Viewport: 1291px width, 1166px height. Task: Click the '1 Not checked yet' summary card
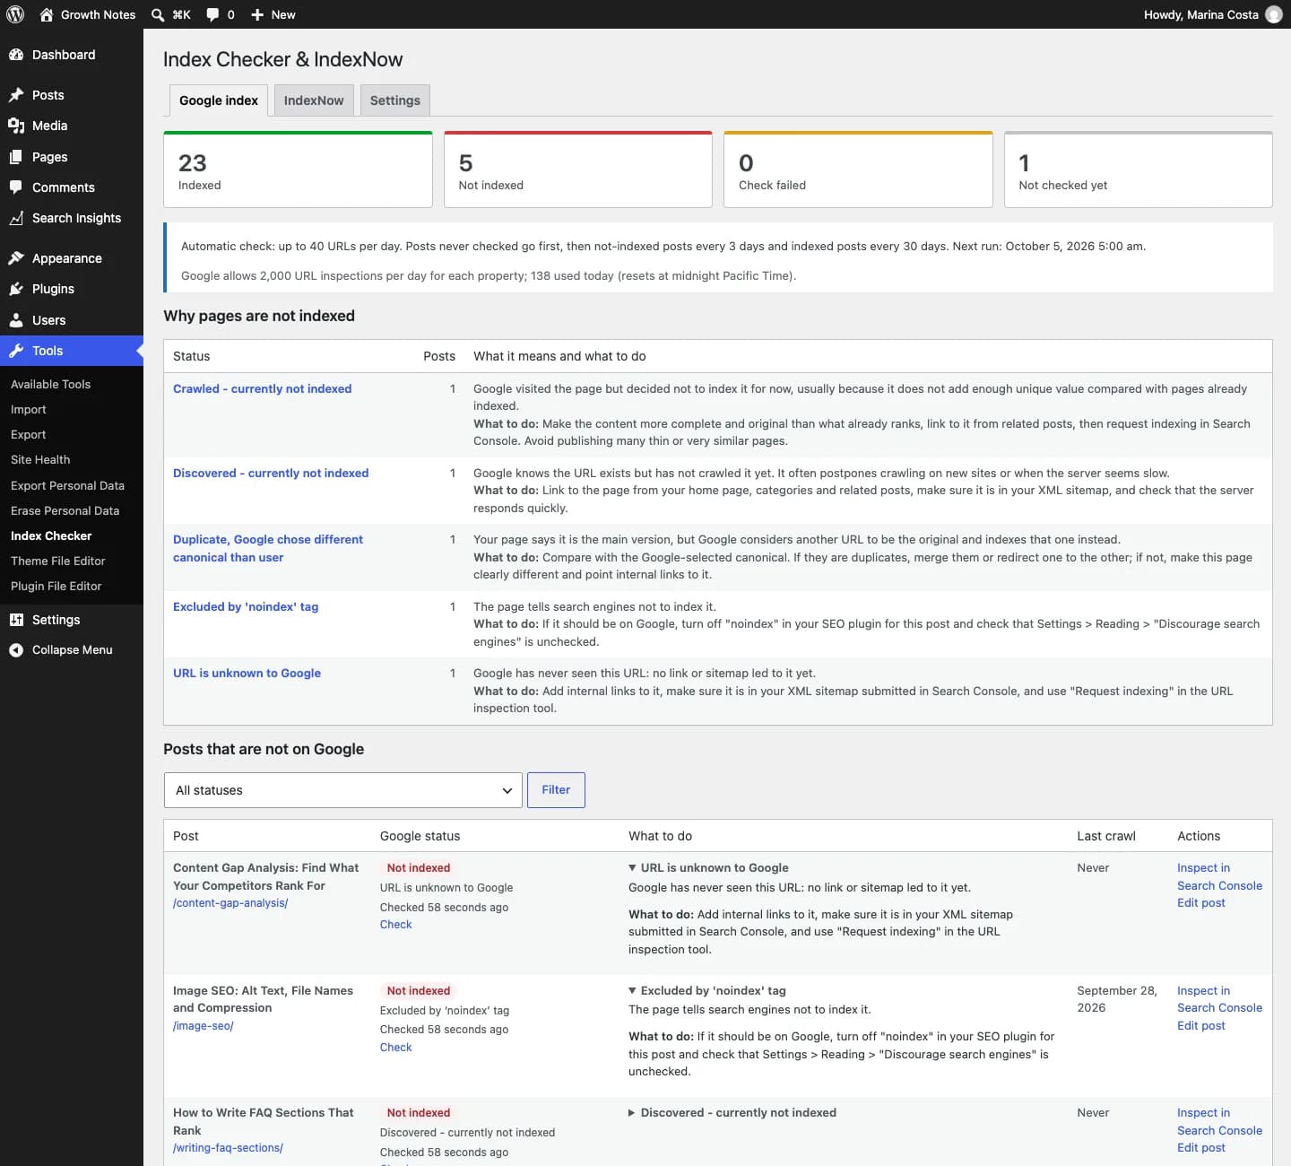pos(1139,170)
